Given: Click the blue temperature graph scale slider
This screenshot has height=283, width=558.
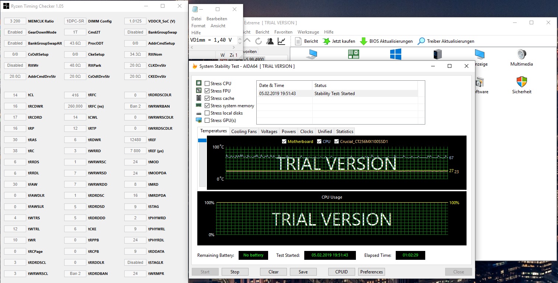Looking at the screenshot, I should [202, 140].
